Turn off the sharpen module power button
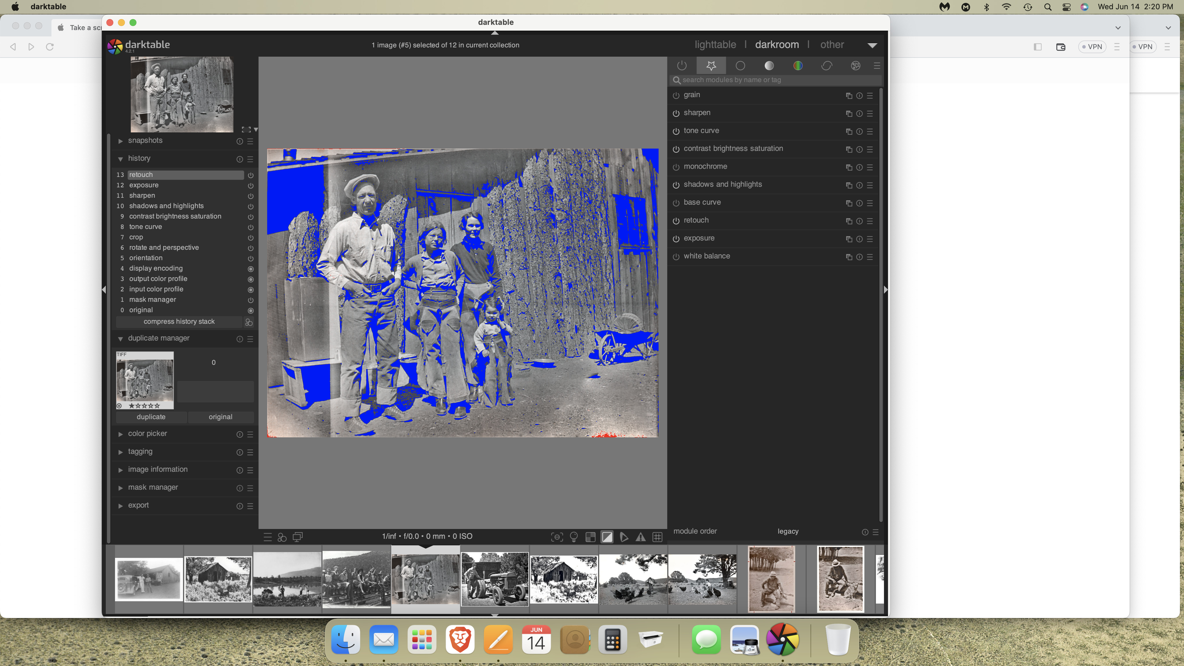1184x666 pixels. 676,113
